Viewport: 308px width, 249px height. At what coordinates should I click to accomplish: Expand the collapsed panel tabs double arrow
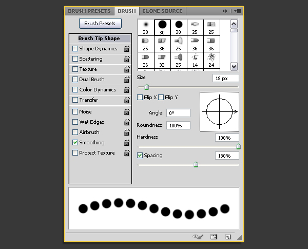pos(225,11)
